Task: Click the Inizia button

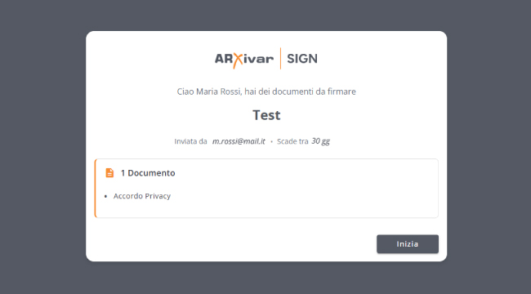Action: coord(408,244)
